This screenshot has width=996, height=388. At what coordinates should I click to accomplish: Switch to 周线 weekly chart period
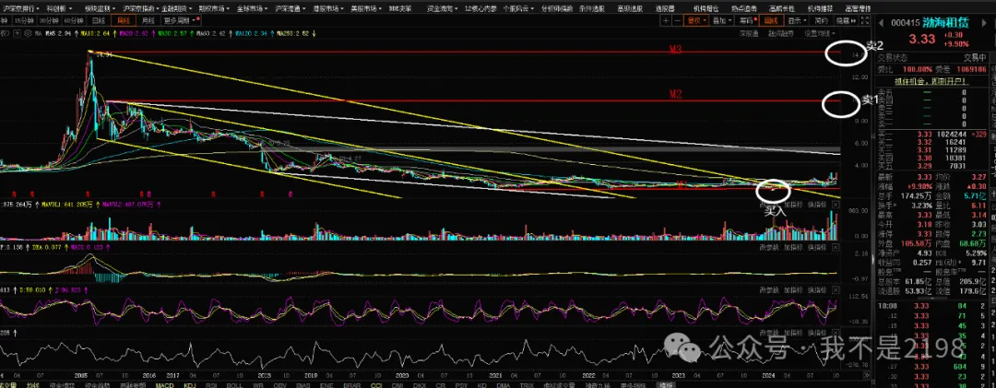(x=124, y=21)
